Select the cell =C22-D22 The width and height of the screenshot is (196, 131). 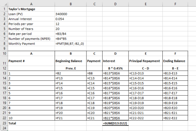146,118
